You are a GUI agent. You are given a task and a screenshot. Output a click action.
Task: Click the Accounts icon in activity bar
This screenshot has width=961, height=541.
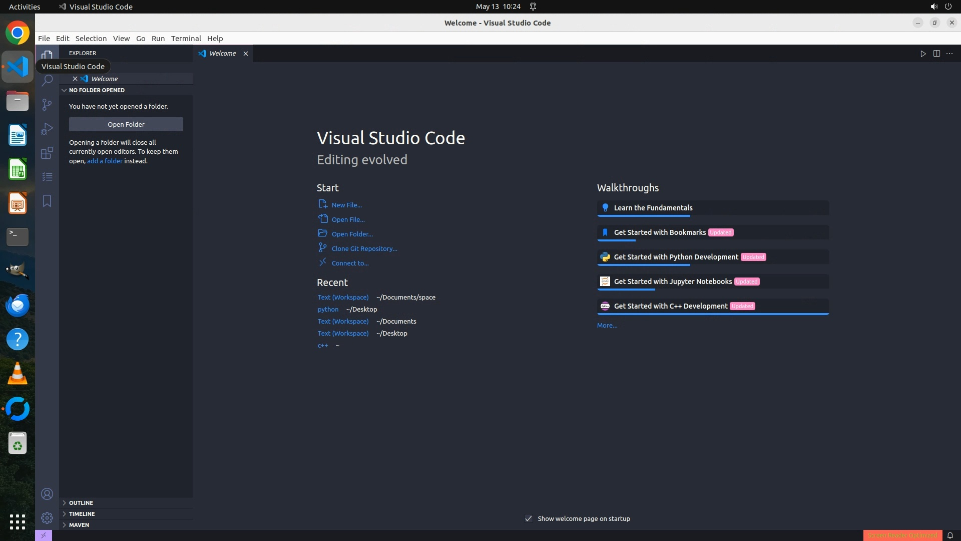coord(47,494)
